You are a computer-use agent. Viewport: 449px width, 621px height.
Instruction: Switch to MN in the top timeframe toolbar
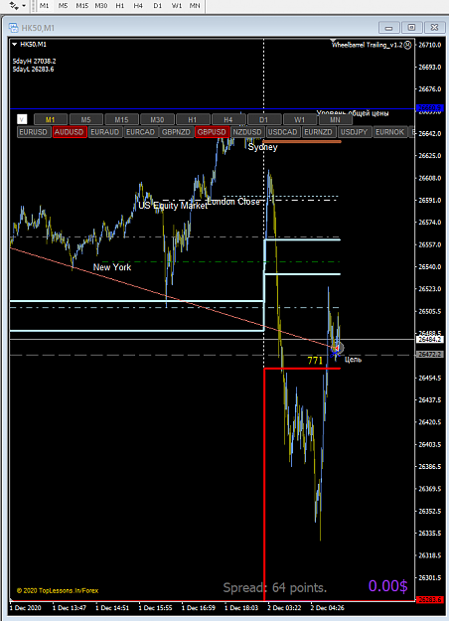pos(195,6)
